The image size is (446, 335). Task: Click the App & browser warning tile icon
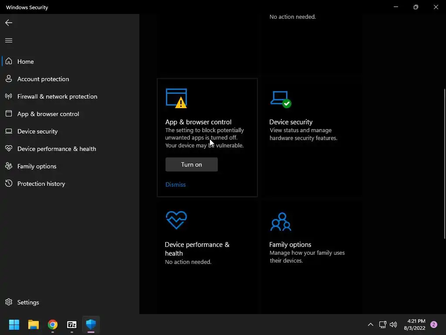click(176, 98)
